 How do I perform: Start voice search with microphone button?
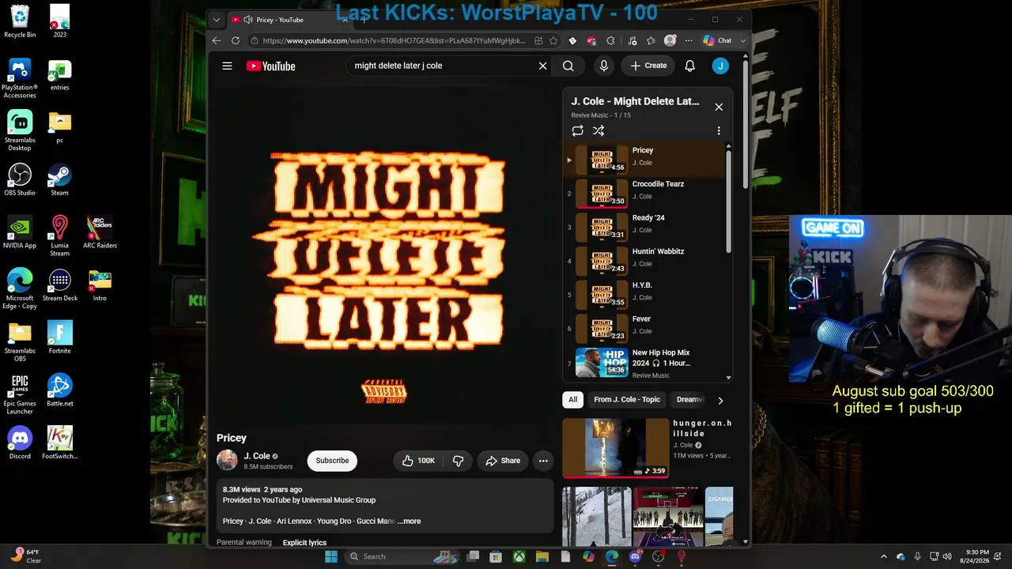[x=604, y=66]
